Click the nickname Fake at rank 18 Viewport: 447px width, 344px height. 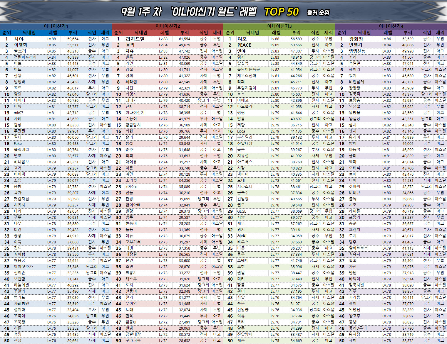[18, 144]
